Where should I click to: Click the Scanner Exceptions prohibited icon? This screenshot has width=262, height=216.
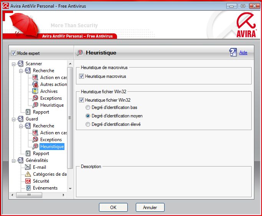tap(35, 98)
